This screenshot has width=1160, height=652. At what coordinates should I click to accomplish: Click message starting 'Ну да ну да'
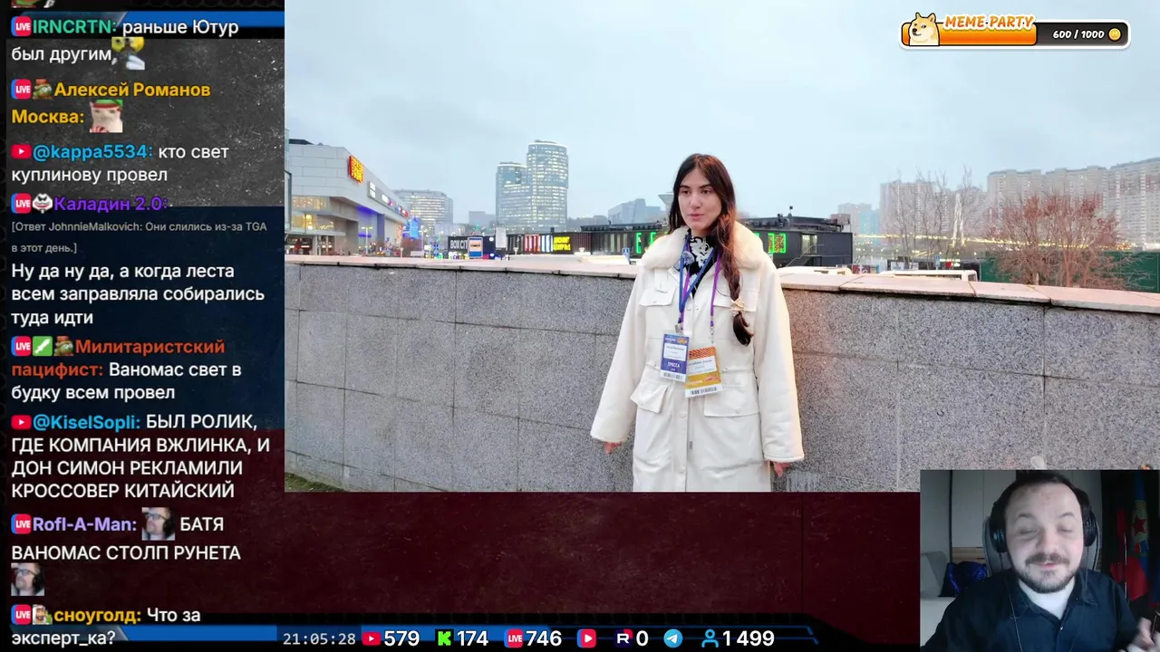tap(138, 294)
